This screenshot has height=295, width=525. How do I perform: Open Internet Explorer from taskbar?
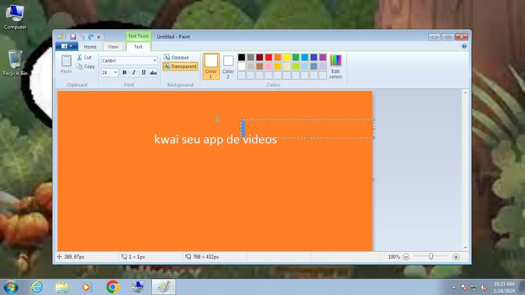pyautogui.click(x=37, y=287)
